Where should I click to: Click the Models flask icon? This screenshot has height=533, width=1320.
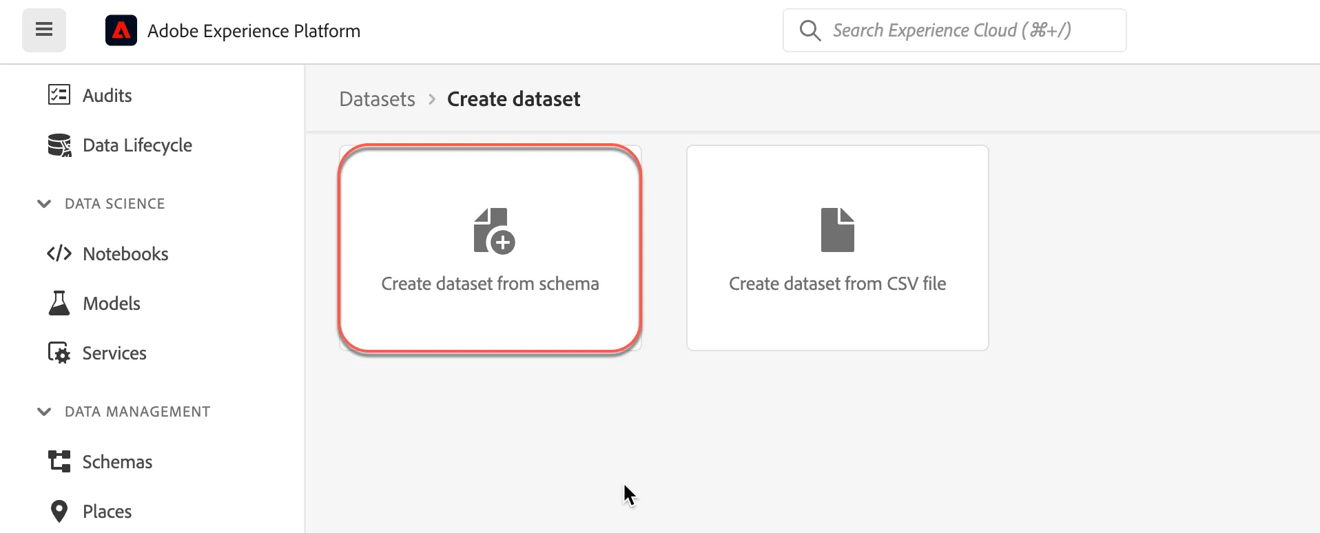[x=59, y=303]
